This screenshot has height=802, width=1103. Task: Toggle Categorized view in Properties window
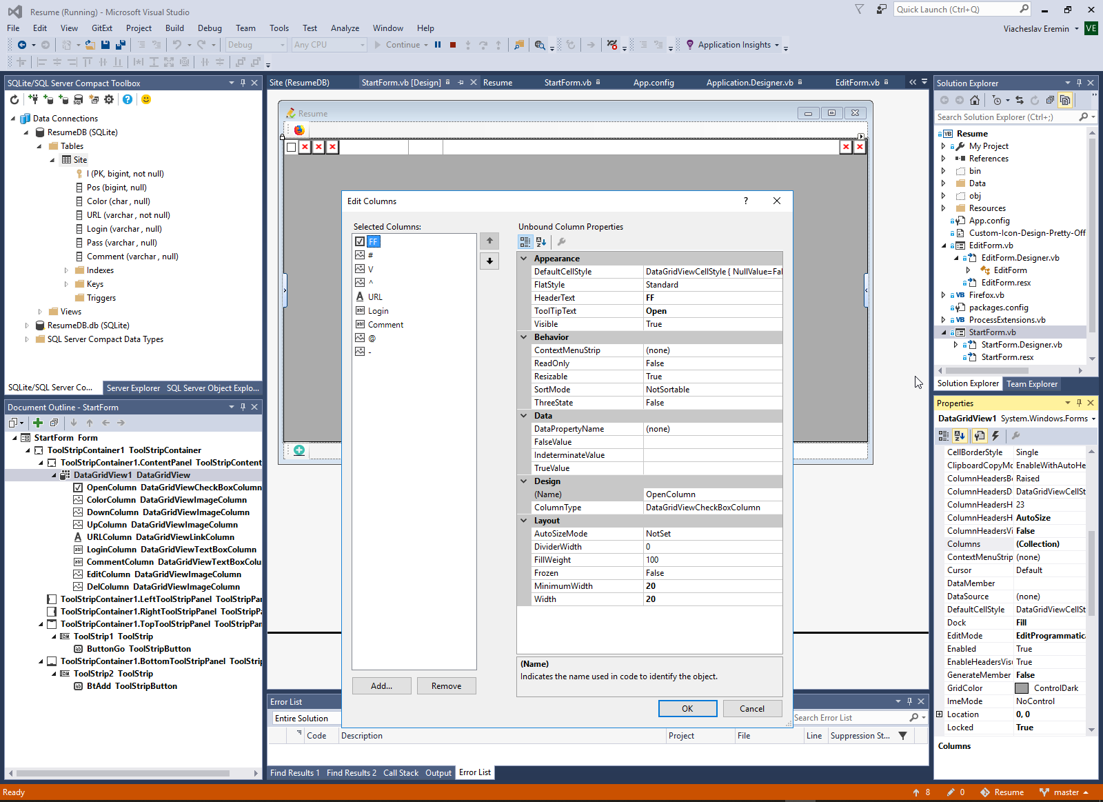944,436
